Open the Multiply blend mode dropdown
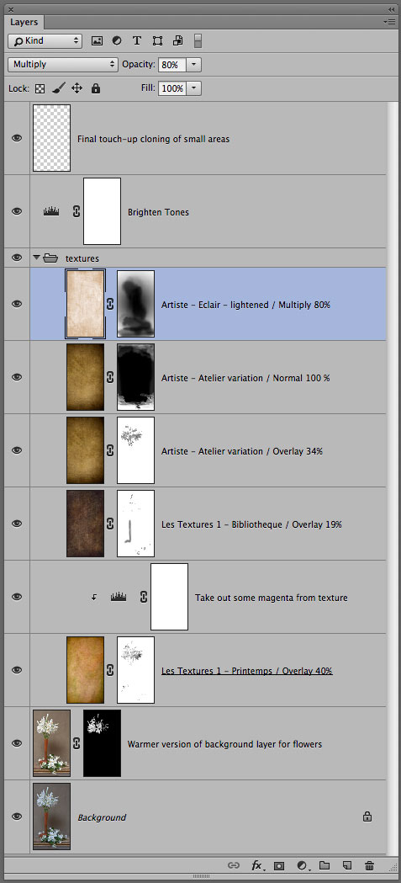 (x=62, y=64)
